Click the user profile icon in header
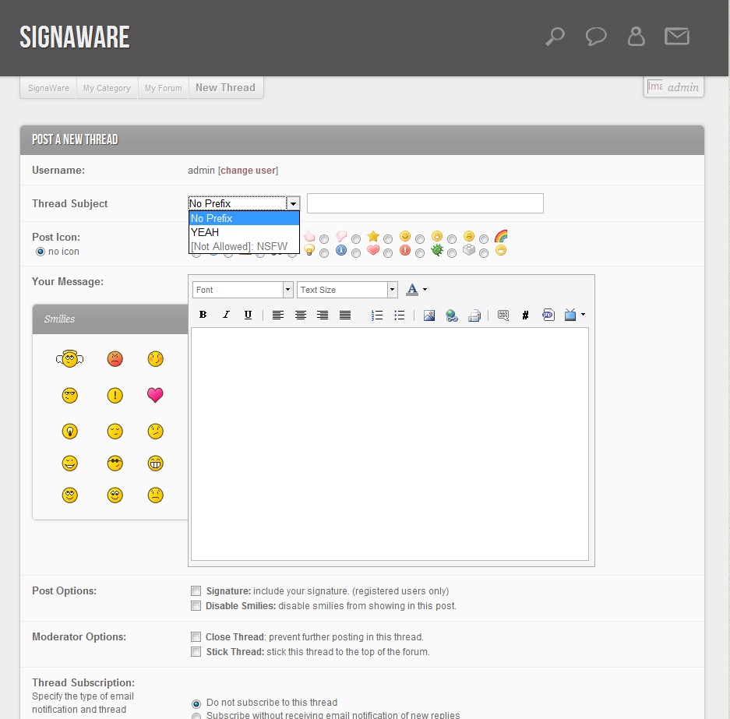This screenshot has width=730, height=719. click(x=636, y=37)
